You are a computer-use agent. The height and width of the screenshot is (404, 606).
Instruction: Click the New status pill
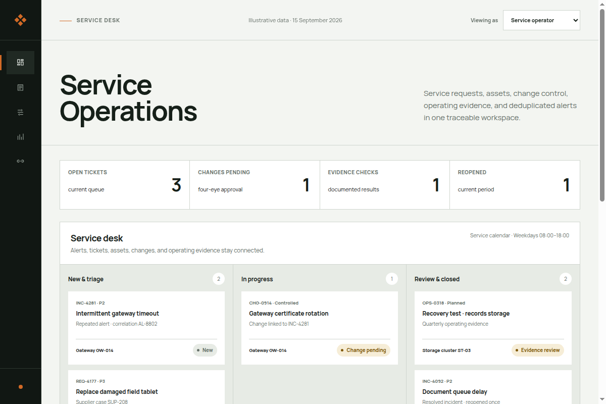click(205, 350)
